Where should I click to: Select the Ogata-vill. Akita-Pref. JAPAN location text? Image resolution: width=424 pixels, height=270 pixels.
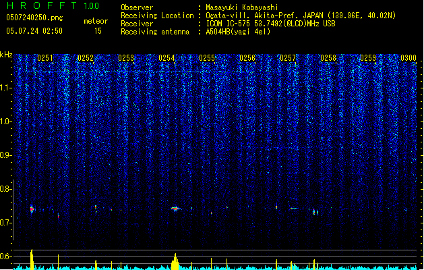click(301, 16)
